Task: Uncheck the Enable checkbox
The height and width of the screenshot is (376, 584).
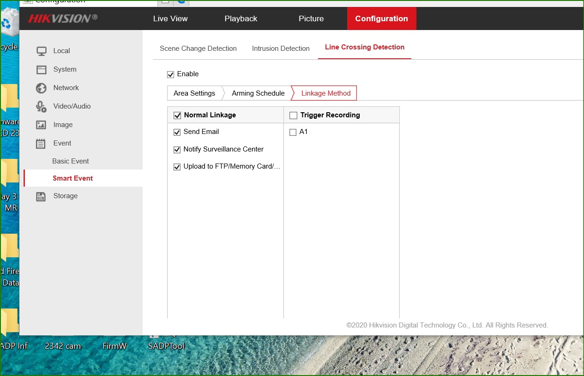Action: click(171, 74)
